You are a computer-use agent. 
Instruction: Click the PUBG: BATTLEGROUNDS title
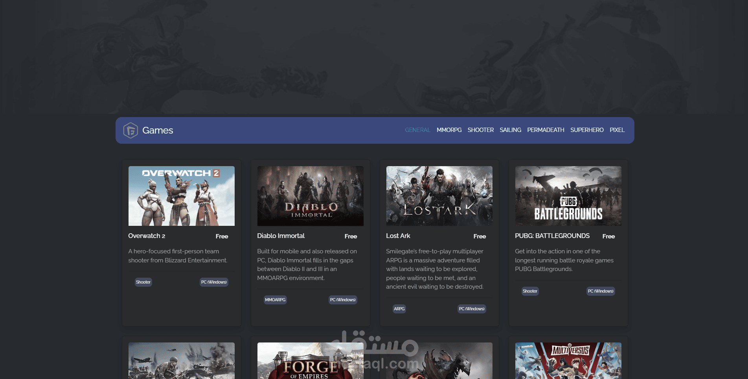coord(552,236)
